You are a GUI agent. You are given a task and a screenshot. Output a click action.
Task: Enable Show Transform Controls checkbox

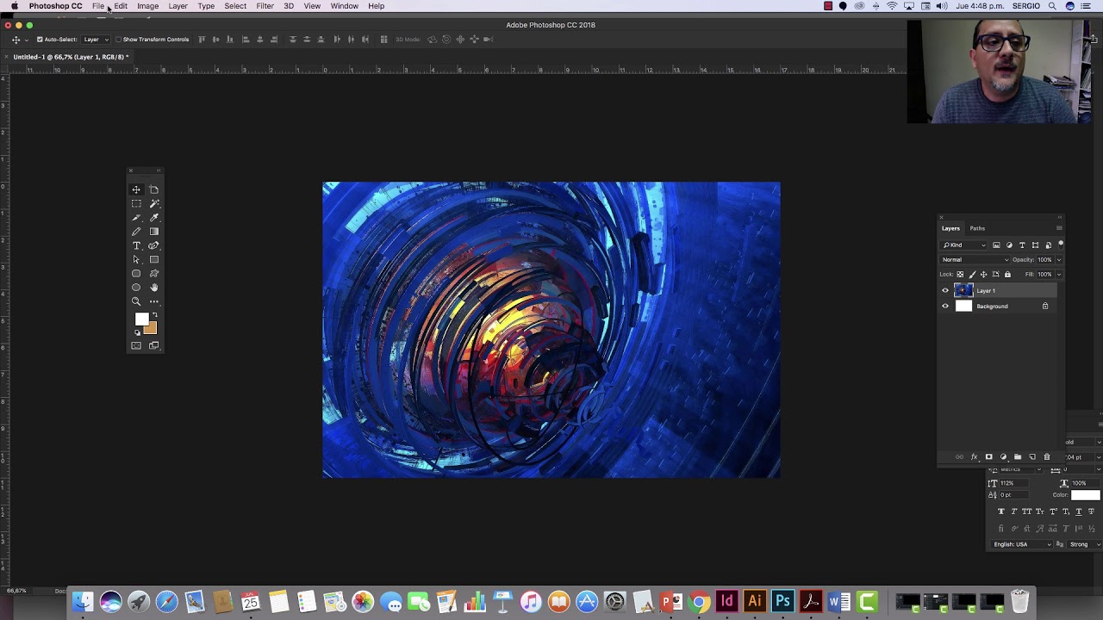118,40
